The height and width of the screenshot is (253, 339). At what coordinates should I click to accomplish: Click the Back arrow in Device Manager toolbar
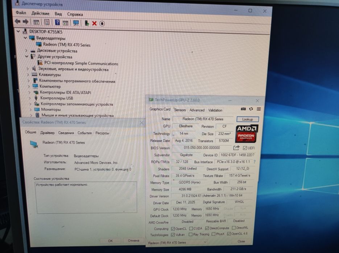point(17,21)
